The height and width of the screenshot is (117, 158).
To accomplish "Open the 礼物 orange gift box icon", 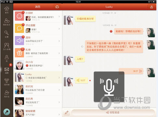I will pyautogui.click(x=20, y=53).
